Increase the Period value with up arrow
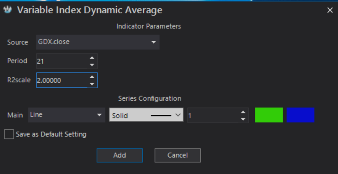 tap(92, 58)
